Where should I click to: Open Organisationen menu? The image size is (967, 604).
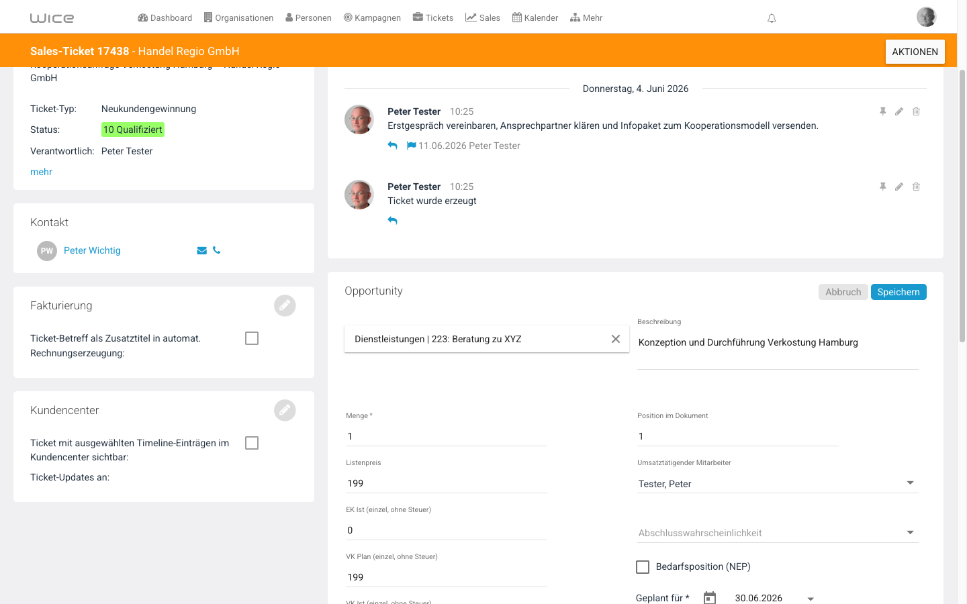coord(238,17)
